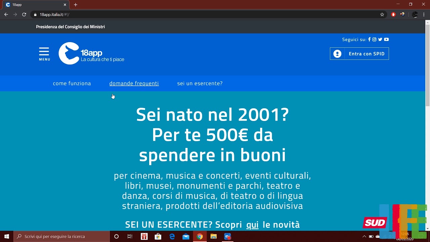Open Cortana circle icon in taskbar
430x242 pixels.
117,237
